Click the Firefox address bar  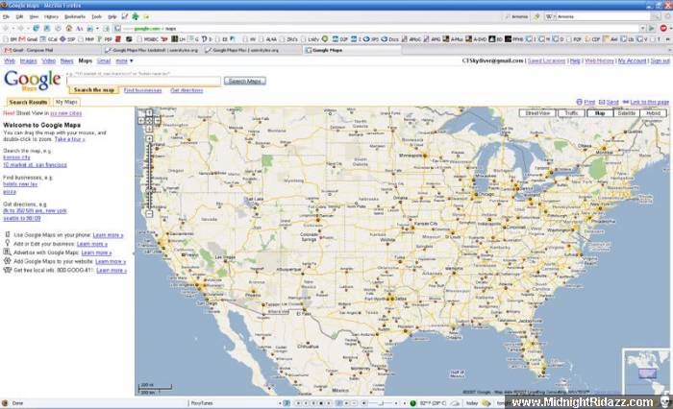click(378, 28)
